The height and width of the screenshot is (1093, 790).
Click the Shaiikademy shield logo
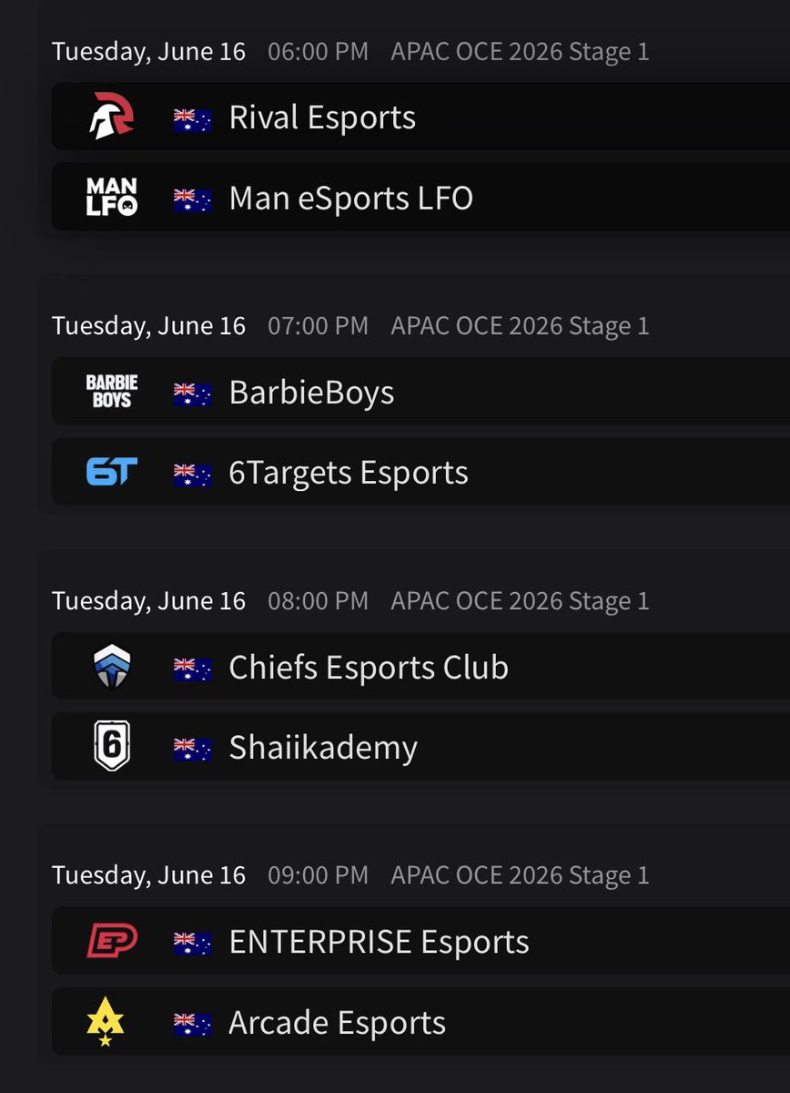(x=112, y=747)
